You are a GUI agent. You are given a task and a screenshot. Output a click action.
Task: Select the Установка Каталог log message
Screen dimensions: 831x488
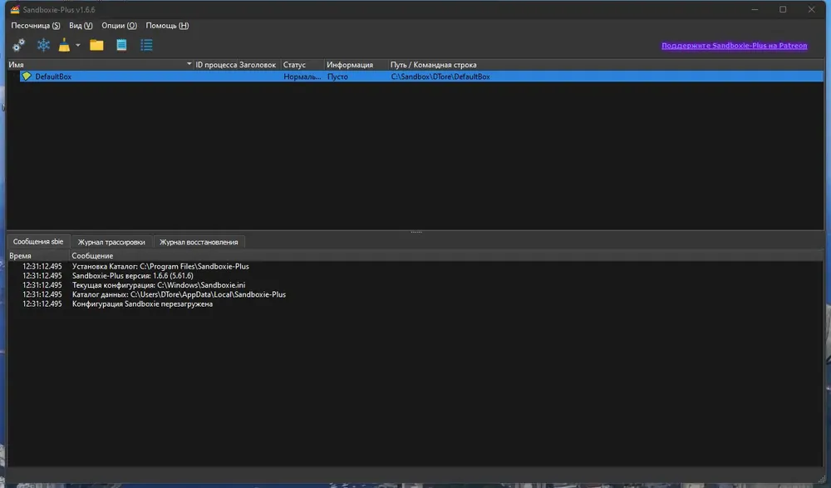coord(160,266)
